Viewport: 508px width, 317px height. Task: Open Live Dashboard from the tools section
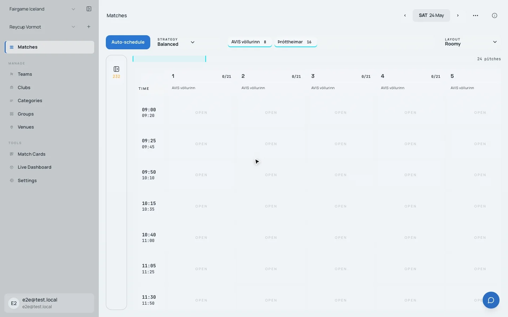point(34,167)
